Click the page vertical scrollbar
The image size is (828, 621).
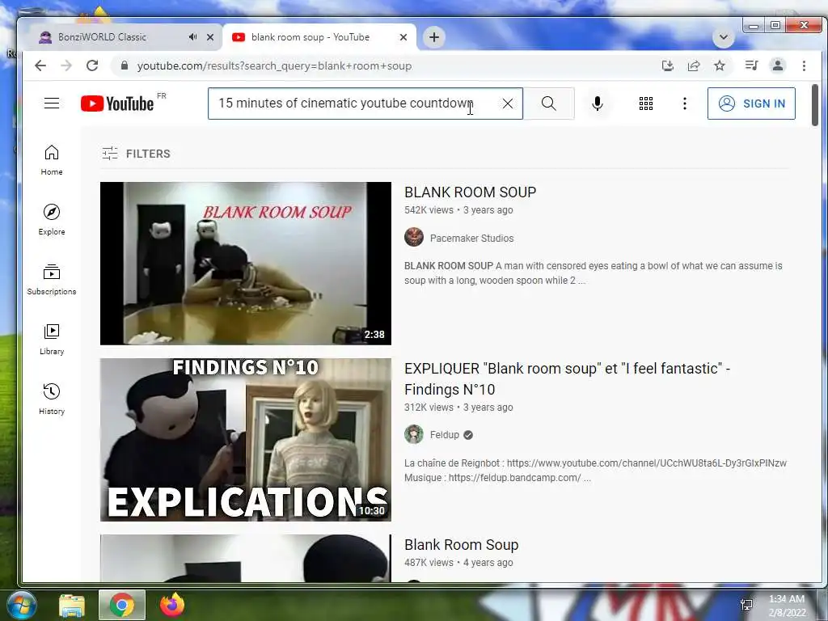(815, 105)
